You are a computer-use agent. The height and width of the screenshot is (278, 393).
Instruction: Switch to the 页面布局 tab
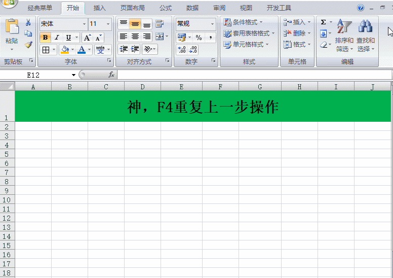point(132,8)
